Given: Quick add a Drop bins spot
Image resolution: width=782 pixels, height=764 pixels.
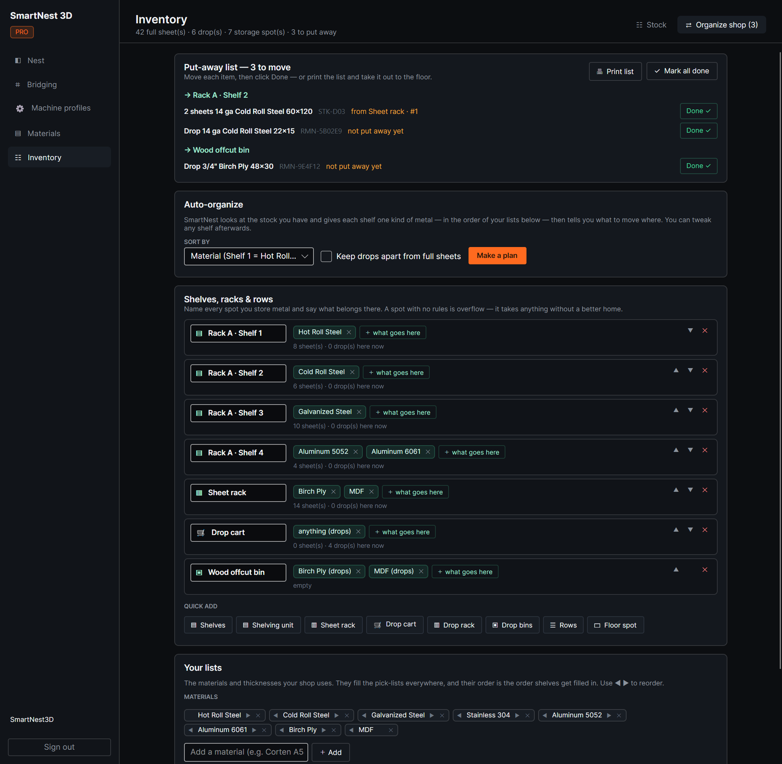Looking at the screenshot, I should coord(512,625).
